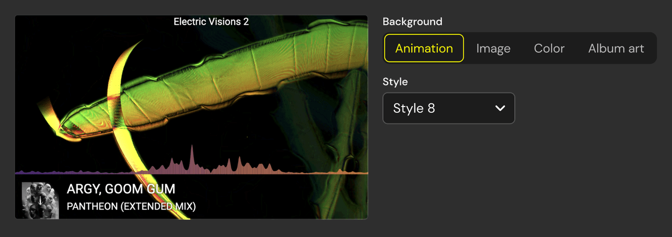The width and height of the screenshot is (672, 237).
Task: Select the ARGY, GOOM GUM artist text
Action: [x=121, y=189]
